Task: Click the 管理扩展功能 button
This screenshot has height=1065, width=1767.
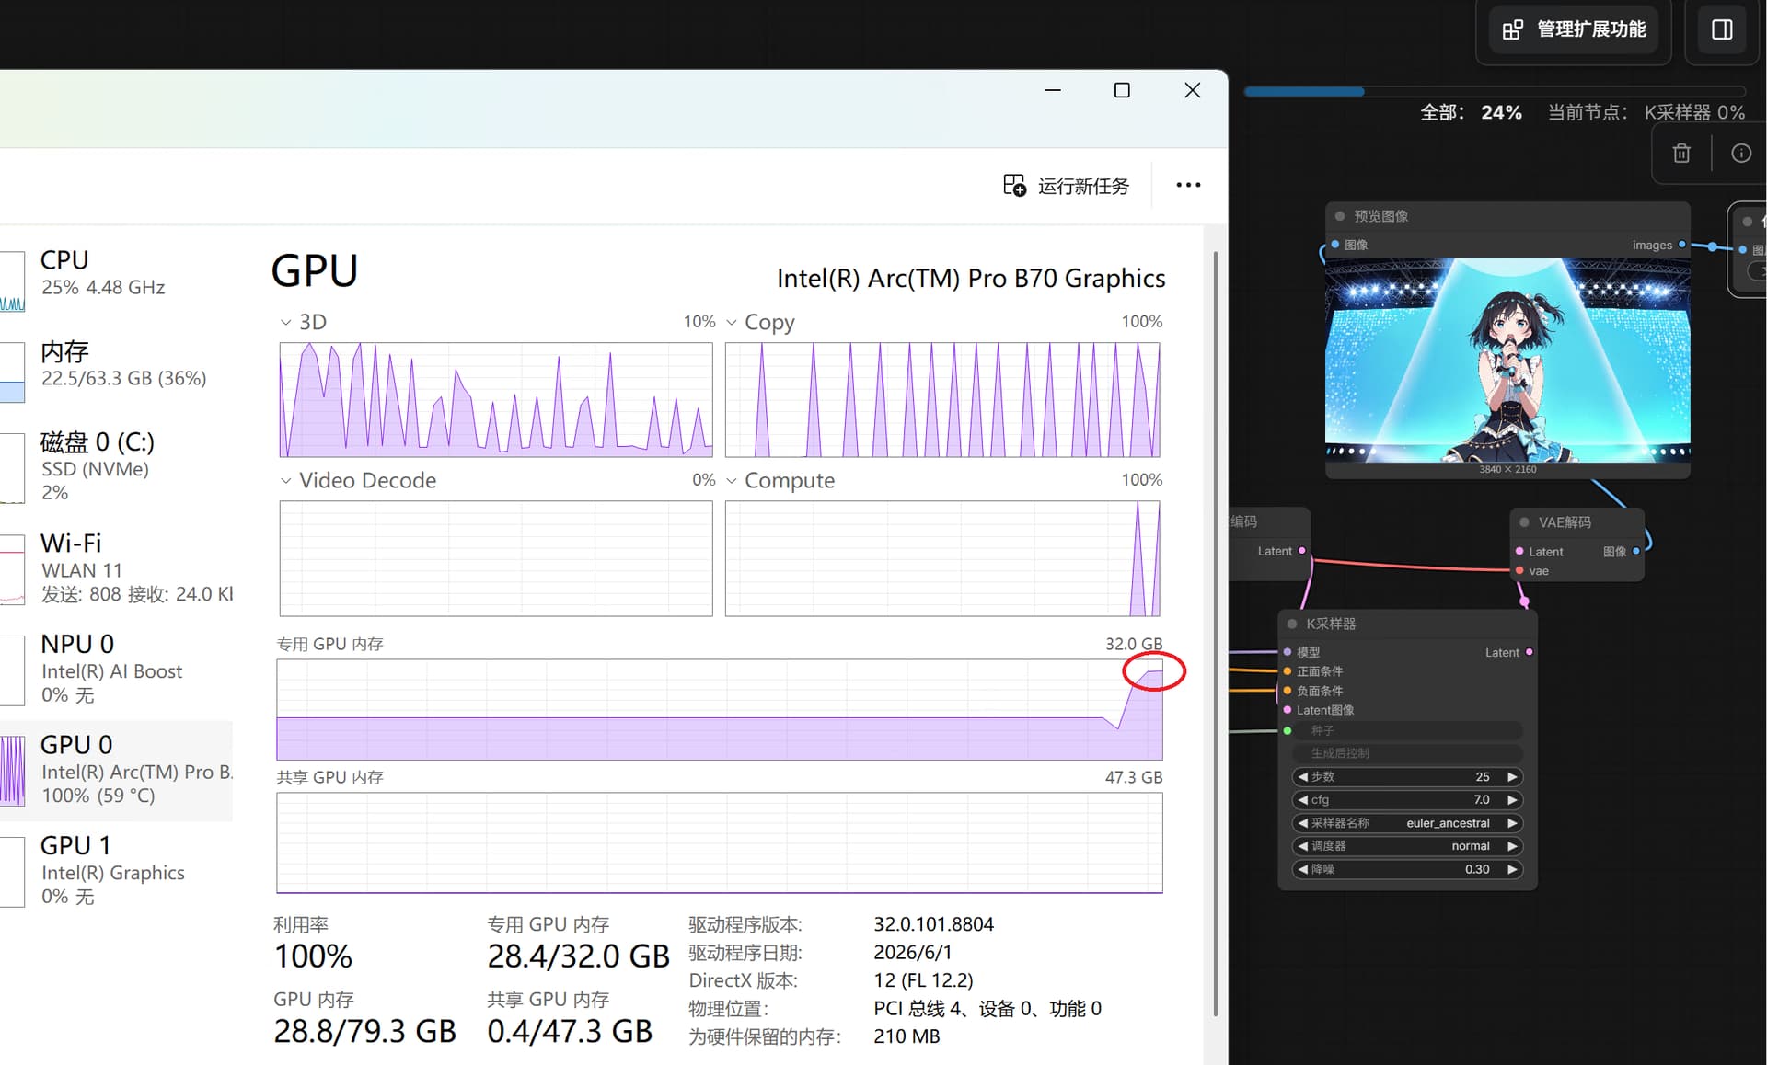Action: [1574, 29]
